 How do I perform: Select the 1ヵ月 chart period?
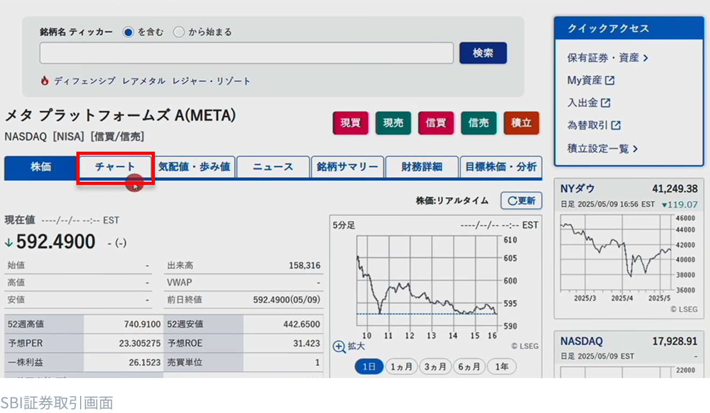point(401,367)
